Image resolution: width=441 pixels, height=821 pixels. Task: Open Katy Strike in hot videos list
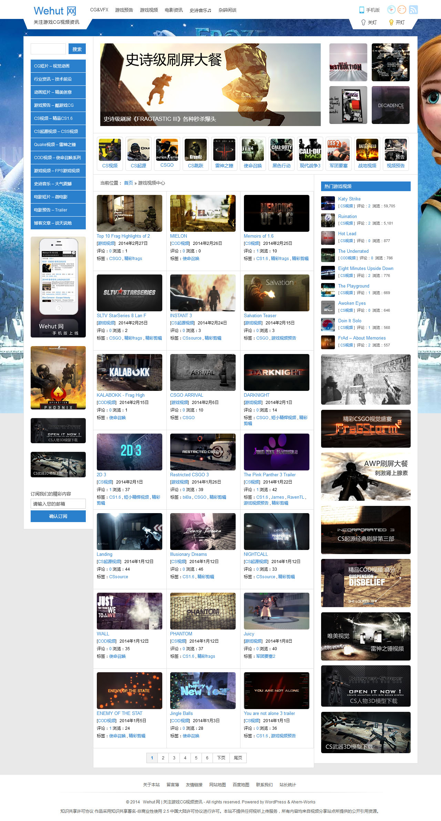coord(349,199)
